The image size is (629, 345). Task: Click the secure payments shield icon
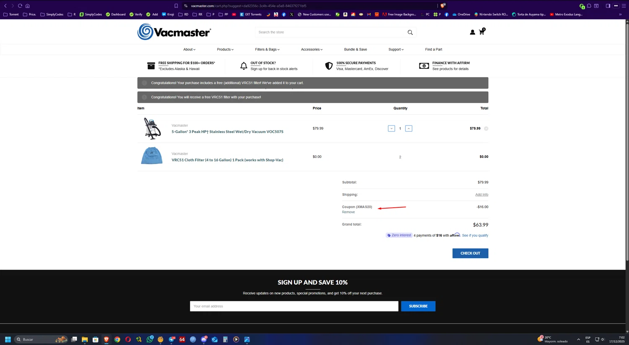click(x=329, y=66)
